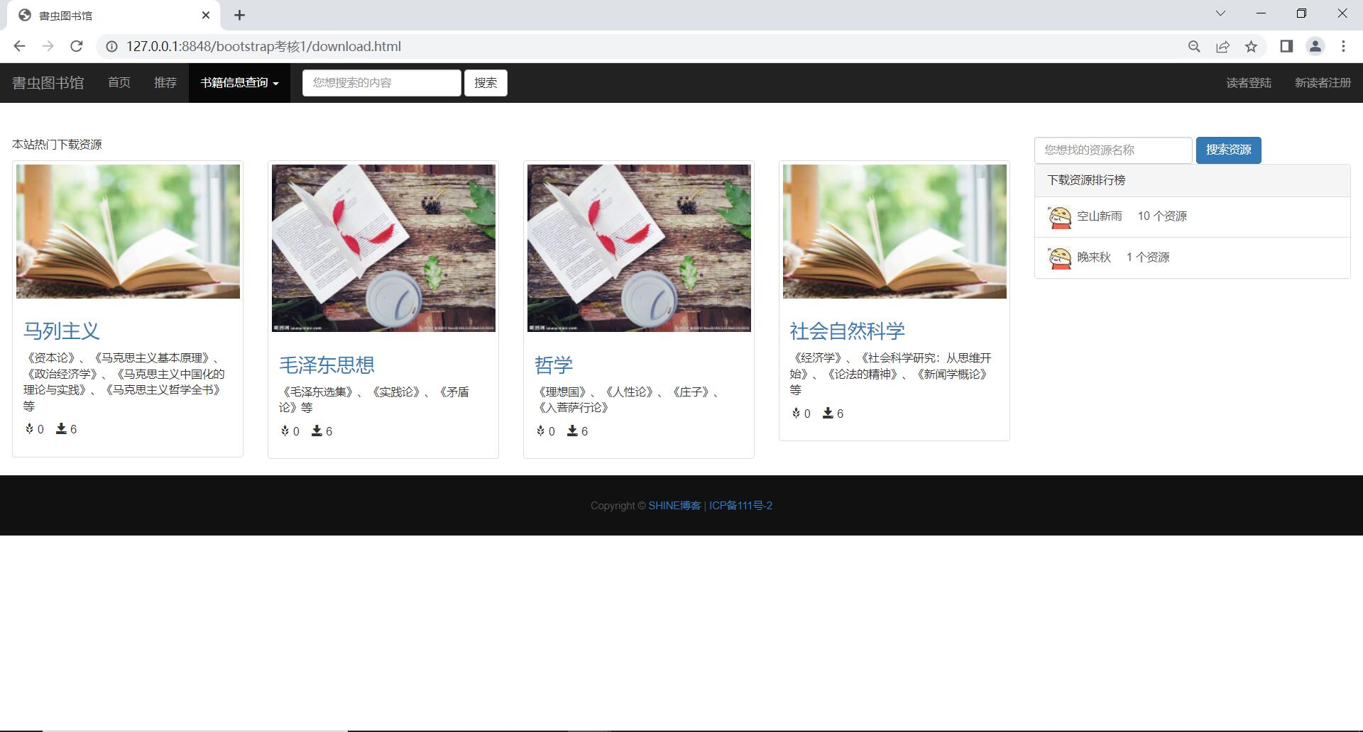Screen dimensions: 1363x732
Task: Bookmark this page with the star icon
Action: [1251, 46]
